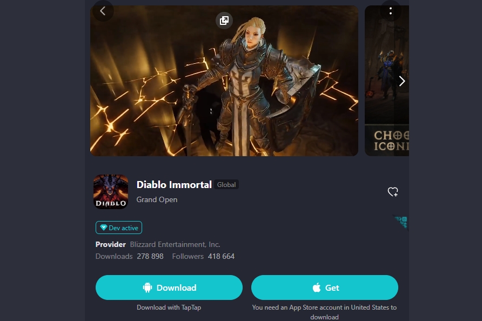482x321 pixels.
Task: Open screenshot in pop-out viewer icon
Action: [224, 21]
